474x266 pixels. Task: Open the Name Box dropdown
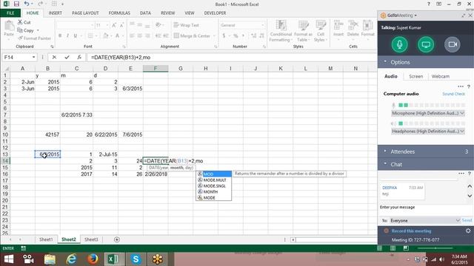click(x=33, y=58)
